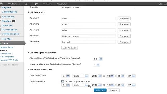Open Aparência in the sidebar
Image resolution: width=167 pixels, height=94 pixels.
click(x=8, y=17)
